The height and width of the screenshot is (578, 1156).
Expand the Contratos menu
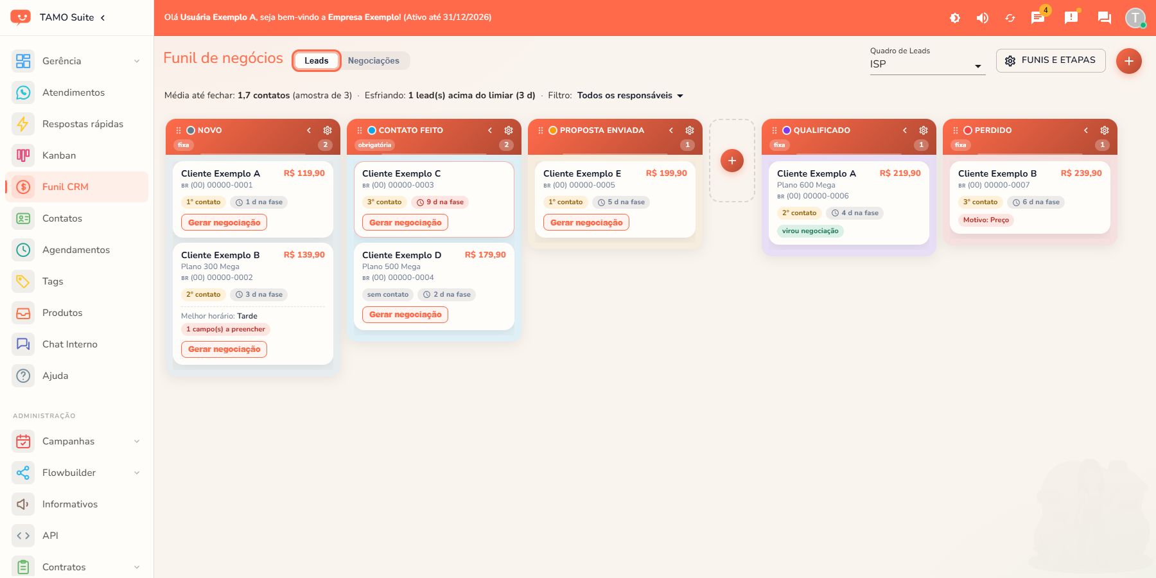coord(77,567)
